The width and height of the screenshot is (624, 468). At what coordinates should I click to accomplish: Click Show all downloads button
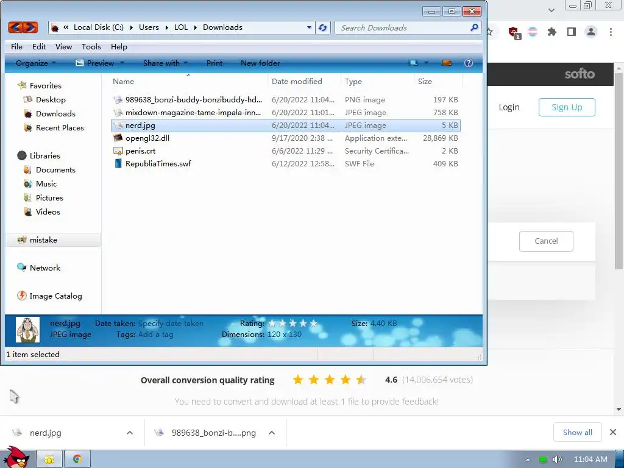[578, 432]
